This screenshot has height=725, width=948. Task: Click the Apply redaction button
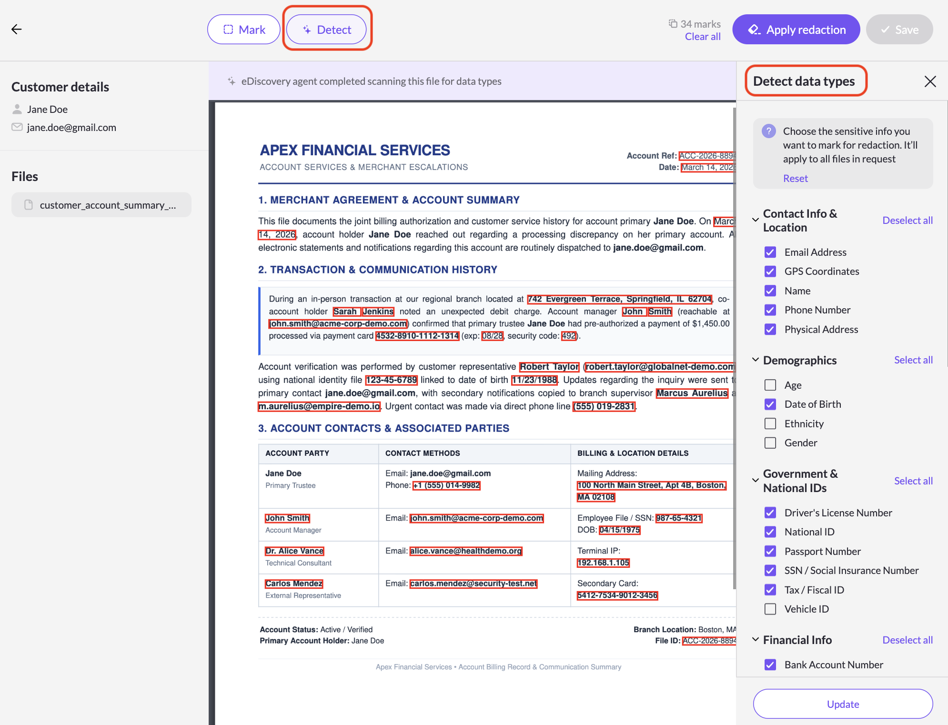796,30
